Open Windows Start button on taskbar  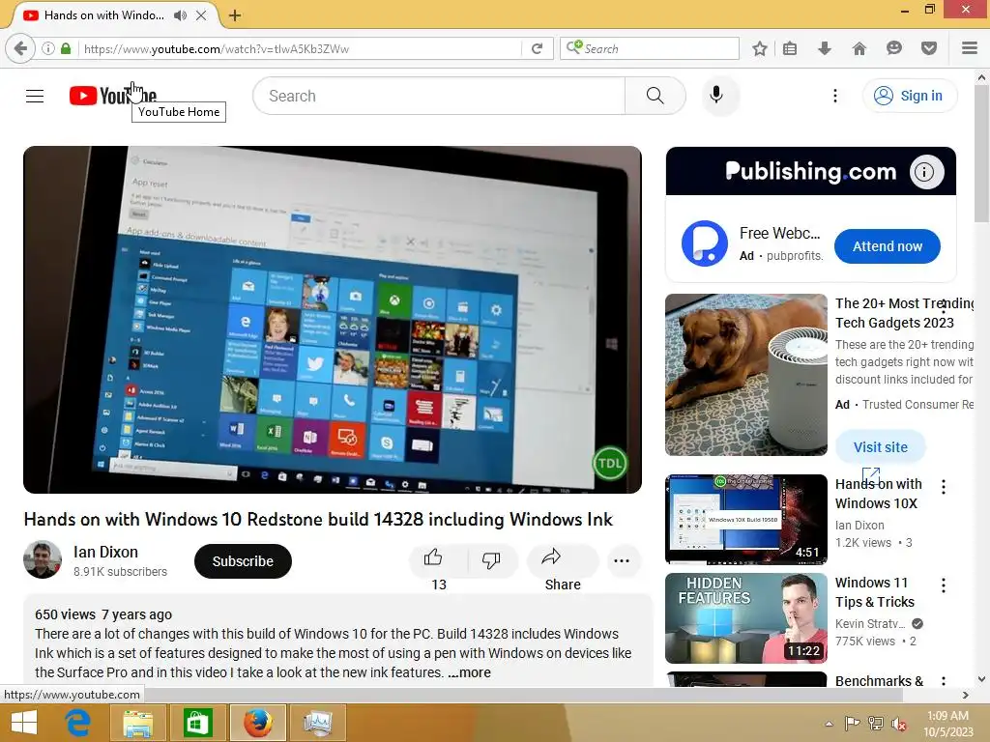coord(24,723)
